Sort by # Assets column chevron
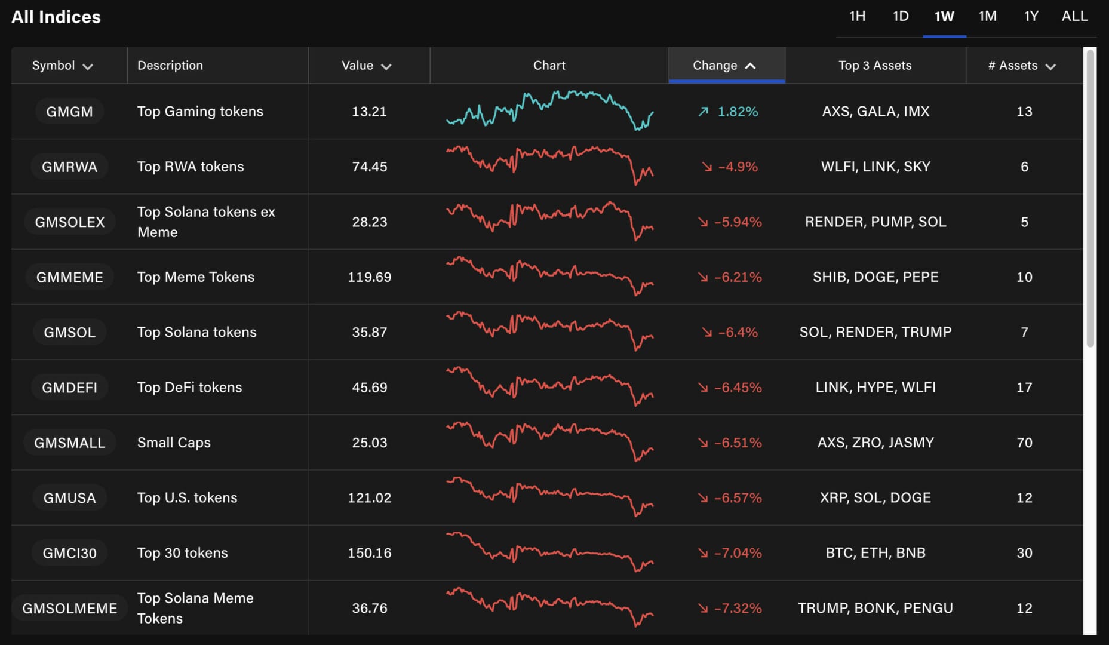Image resolution: width=1109 pixels, height=645 pixels. pos(1050,66)
